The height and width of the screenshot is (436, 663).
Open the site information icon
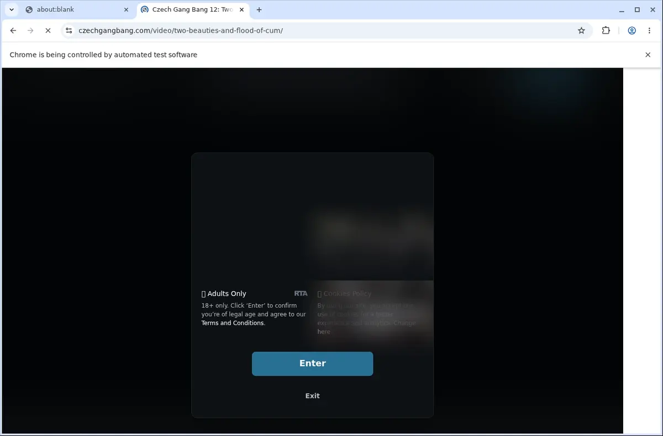[x=69, y=31]
